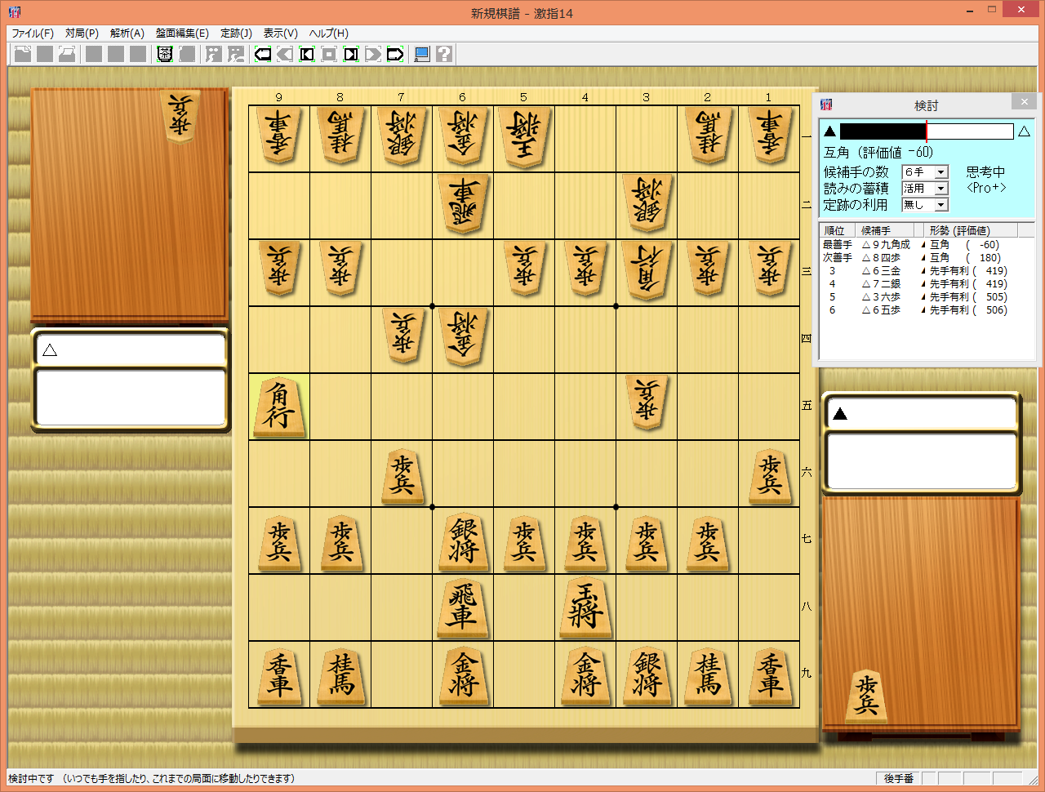Click the skip-back bar-and-triangle toolbar icon

(x=307, y=55)
